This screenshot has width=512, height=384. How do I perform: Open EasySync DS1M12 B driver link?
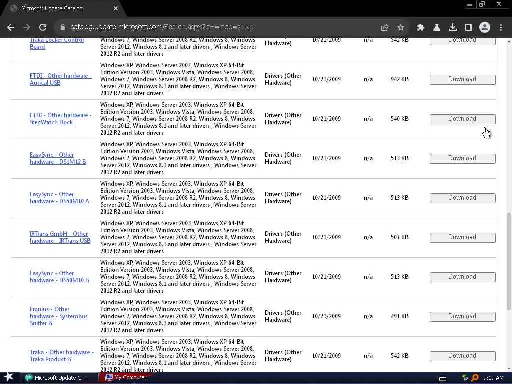(58, 158)
